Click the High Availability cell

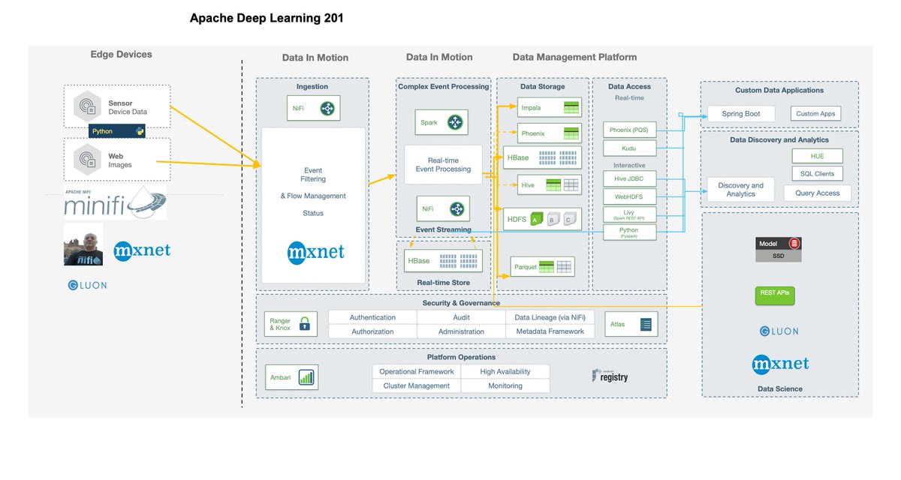point(505,371)
